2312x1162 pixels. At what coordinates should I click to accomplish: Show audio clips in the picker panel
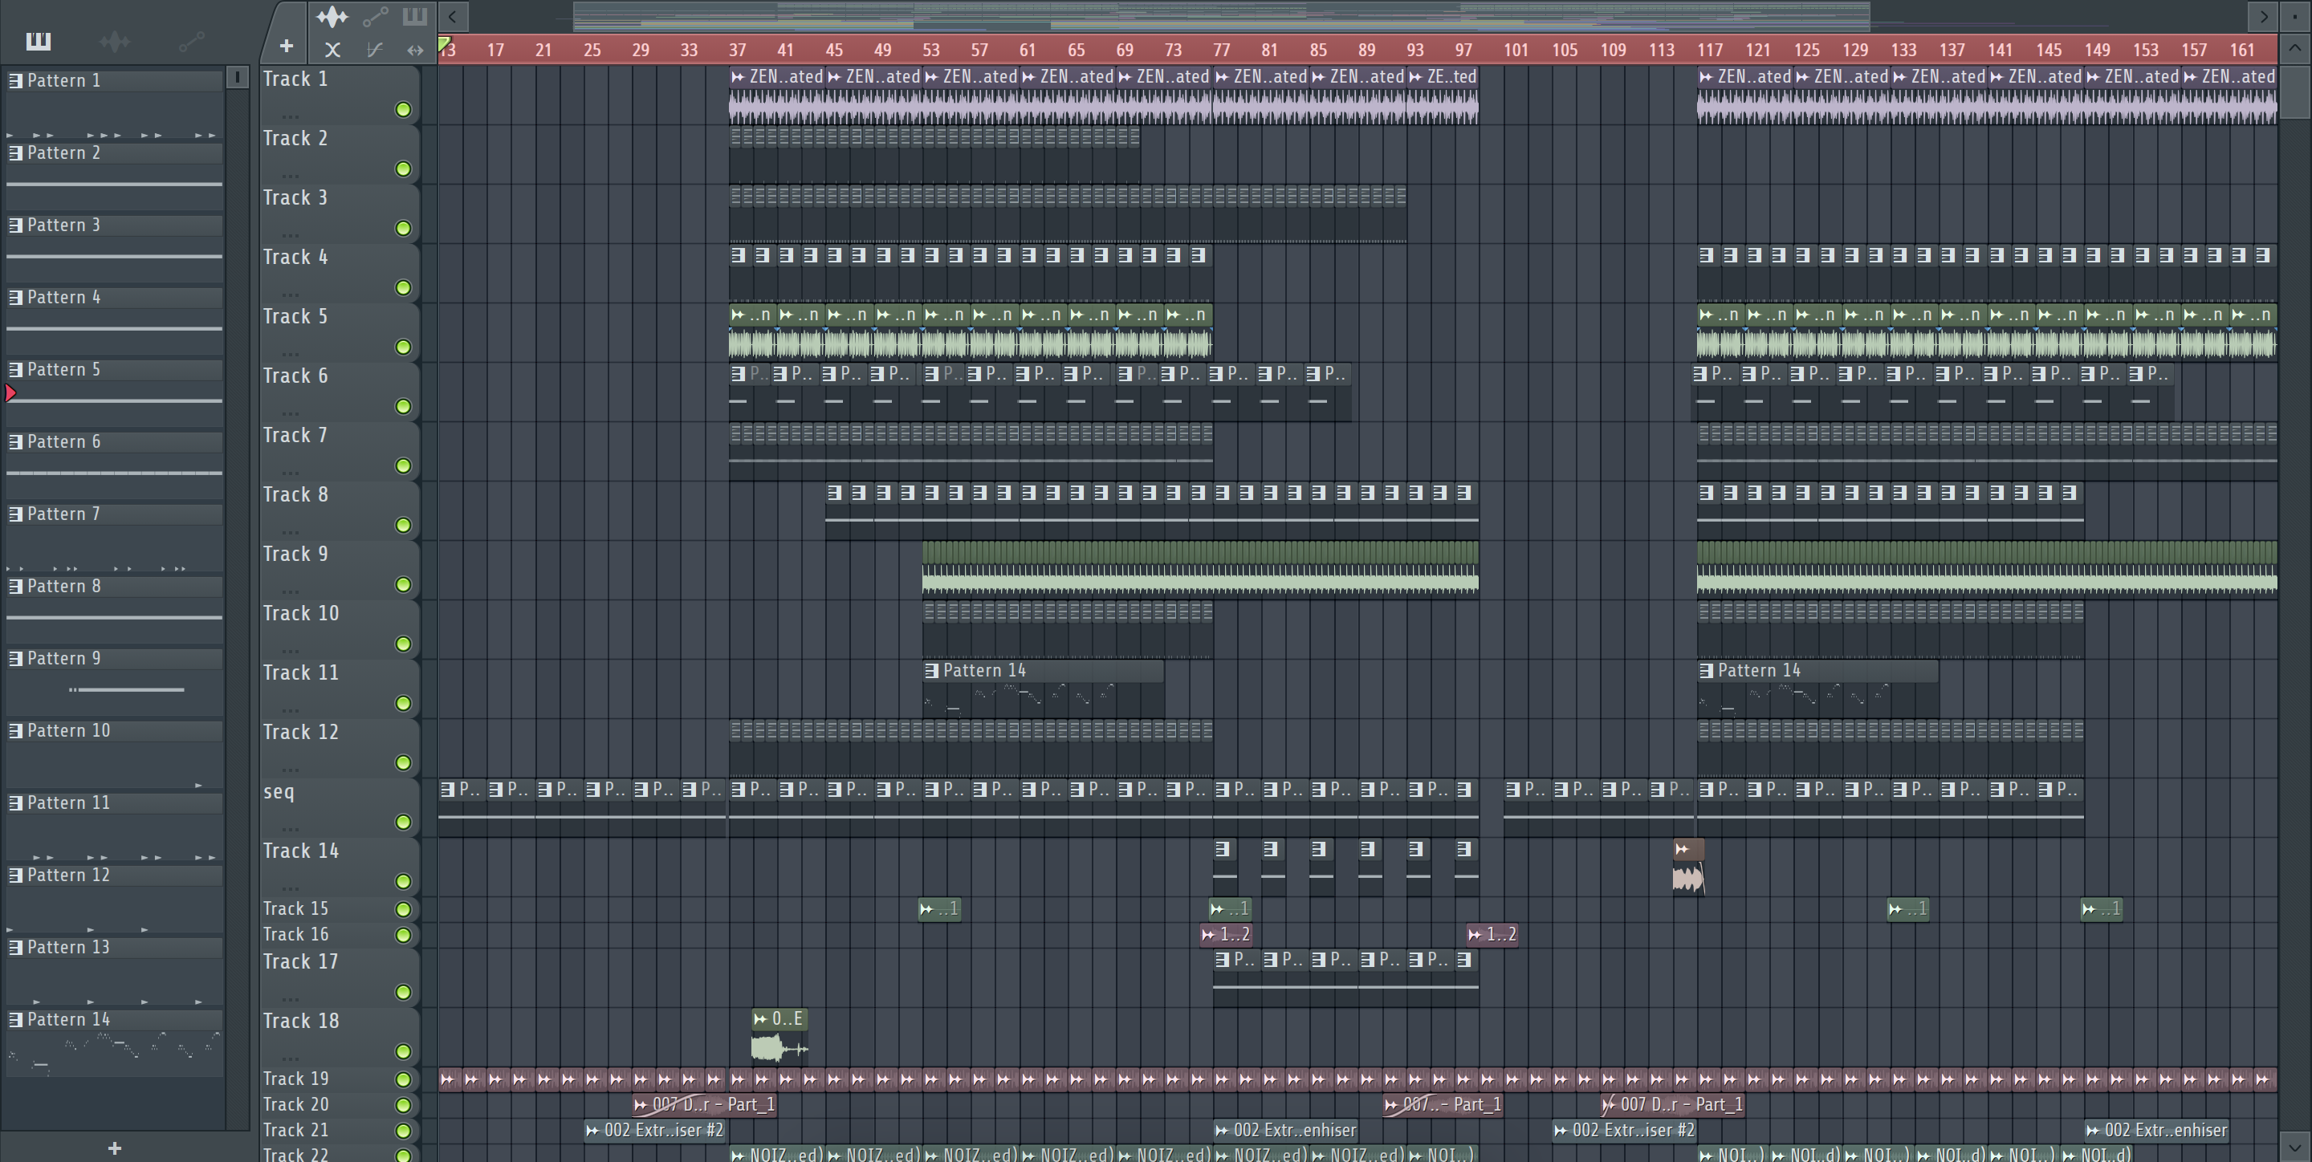pos(114,40)
